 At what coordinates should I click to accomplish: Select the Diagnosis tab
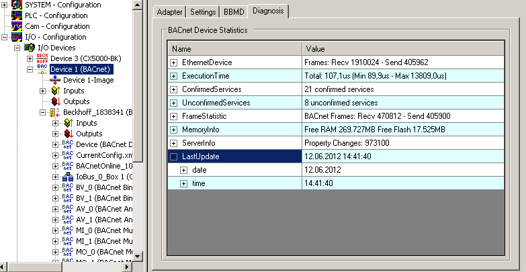268,11
